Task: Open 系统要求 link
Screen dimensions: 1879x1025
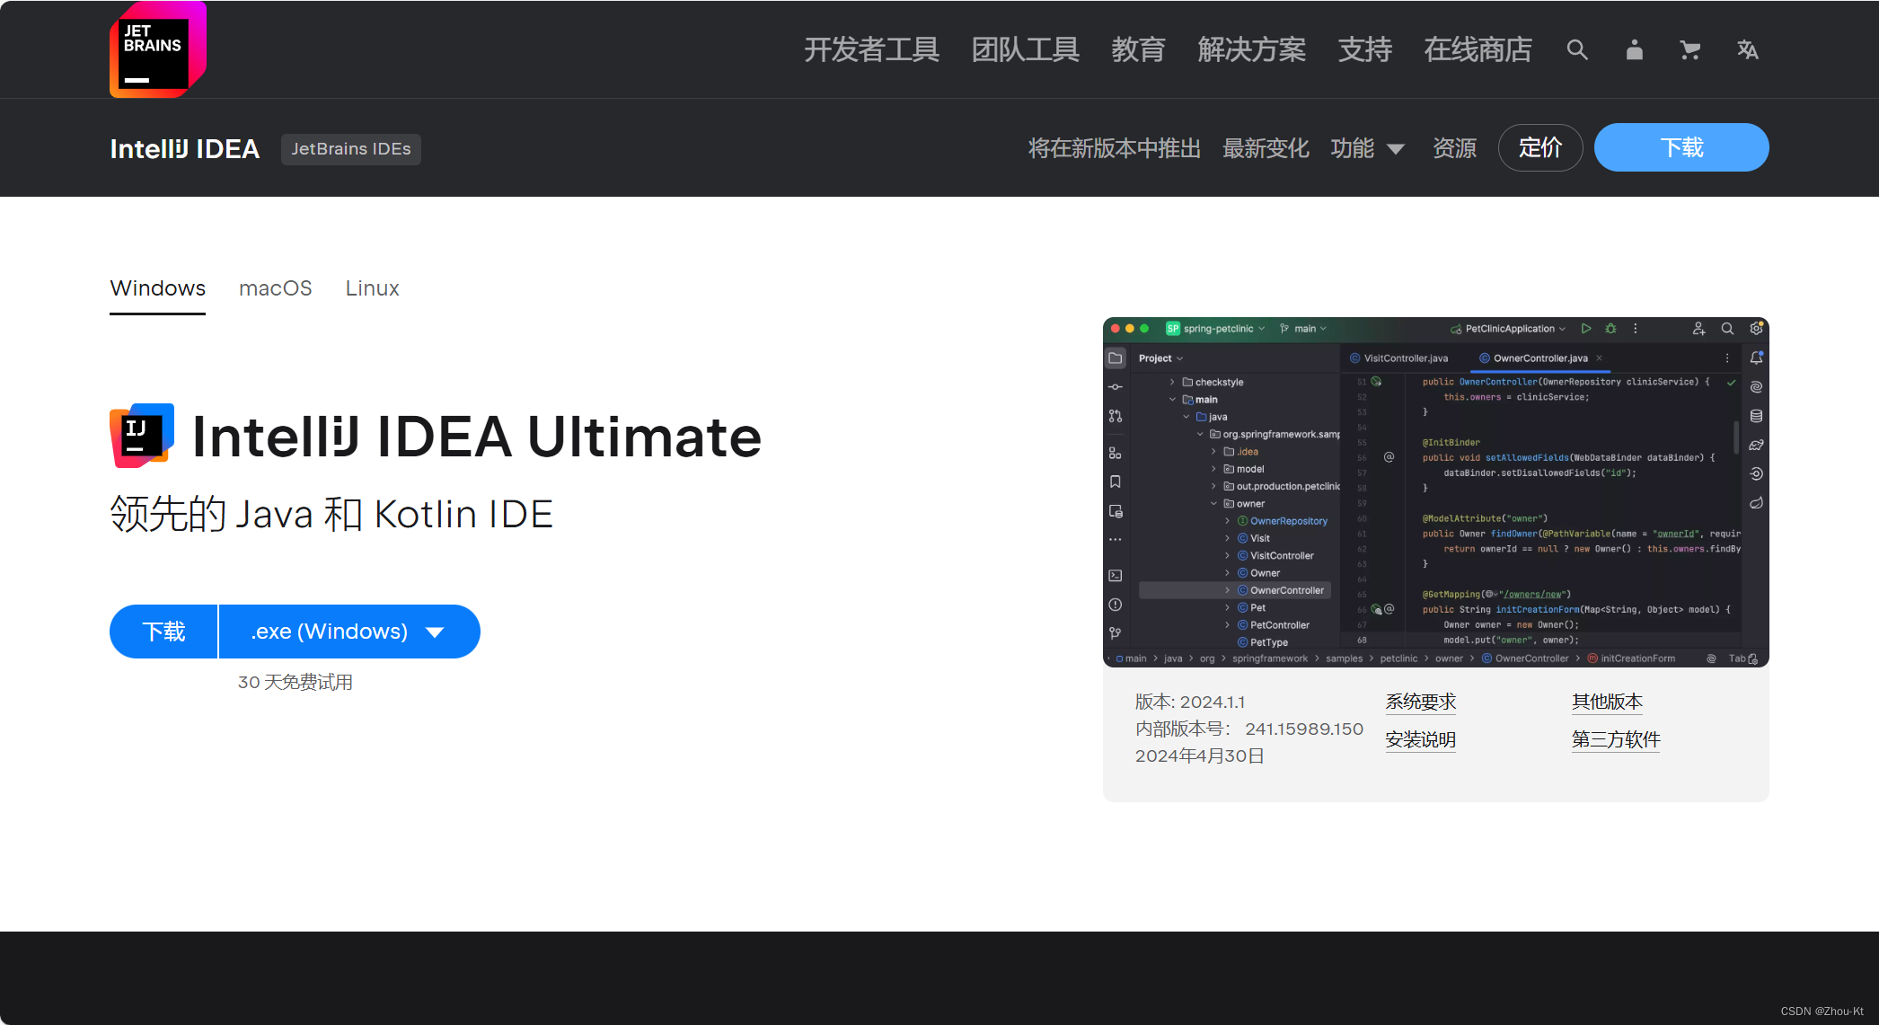Action: point(1420,702)
